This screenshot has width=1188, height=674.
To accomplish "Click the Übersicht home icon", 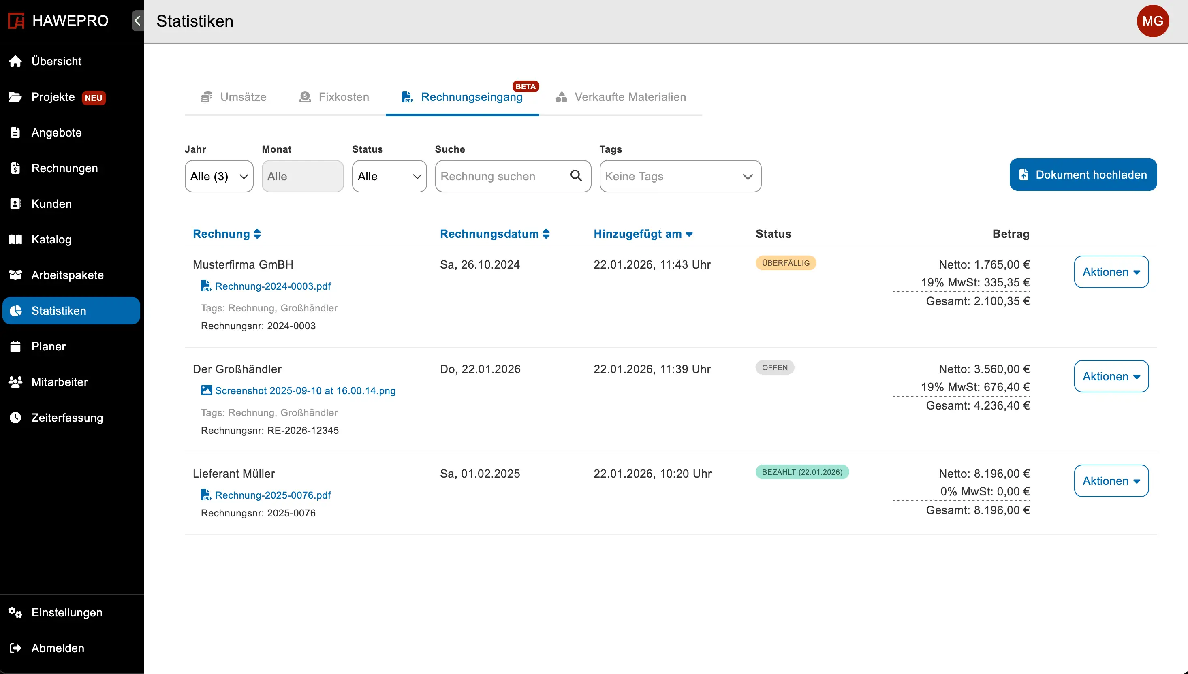I will pos(15,61).
